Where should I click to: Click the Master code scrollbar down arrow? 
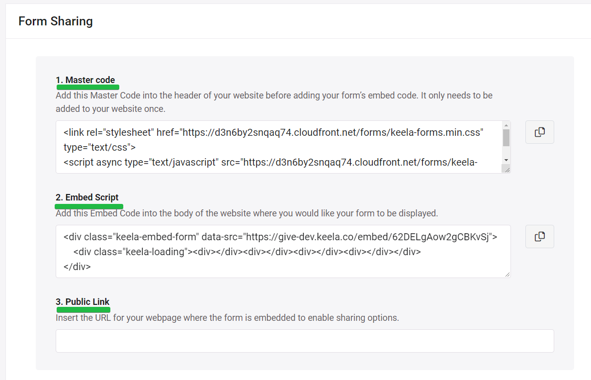pyautogui.click(x=506, y=160)
